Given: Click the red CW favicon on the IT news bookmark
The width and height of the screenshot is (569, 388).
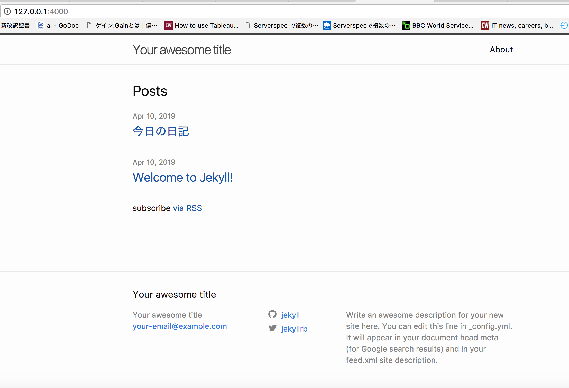Looking at the screenshot, I should click(485, 25).
